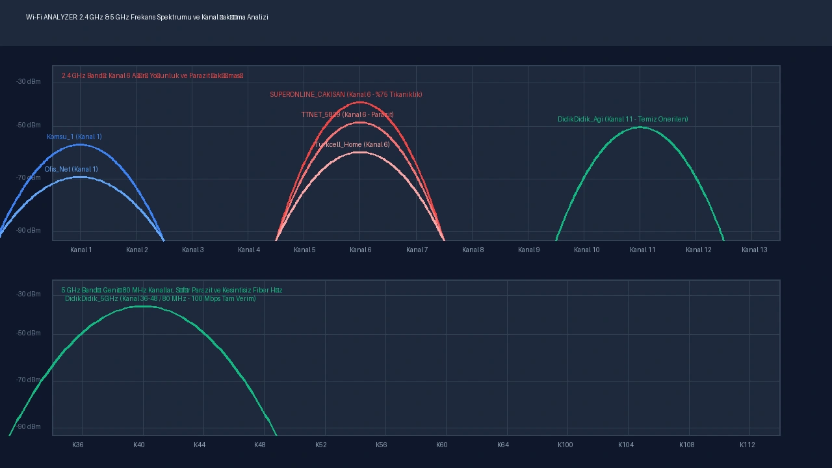The width and height of the screenshot is (832, 468).
Task: Select the TTNET_5829 network label
Action: click(347, 114)
